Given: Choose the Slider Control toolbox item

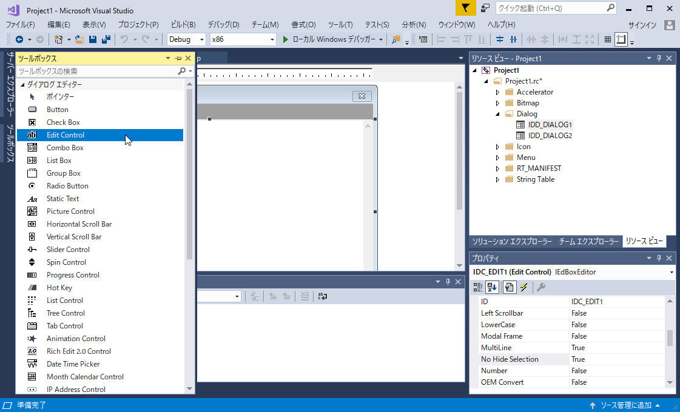Looking at the screenshot, I should point(99,250).
